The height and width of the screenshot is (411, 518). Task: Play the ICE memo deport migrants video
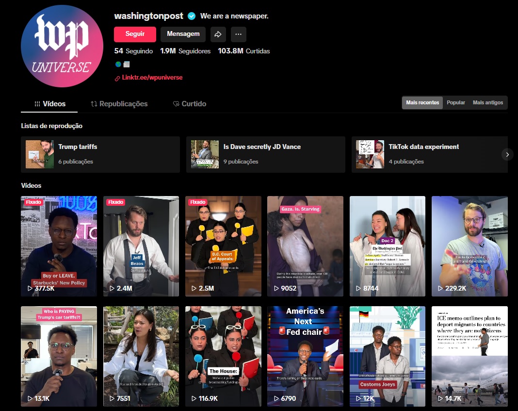[470, 357]
